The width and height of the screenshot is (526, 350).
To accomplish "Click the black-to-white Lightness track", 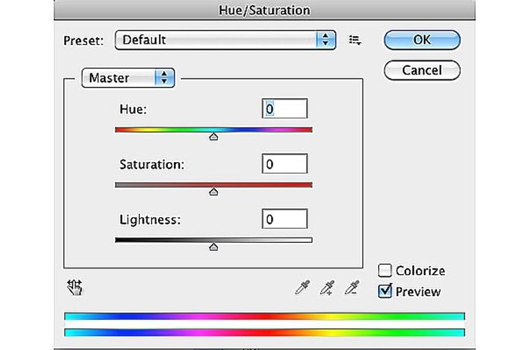I will tap(214, 240).
